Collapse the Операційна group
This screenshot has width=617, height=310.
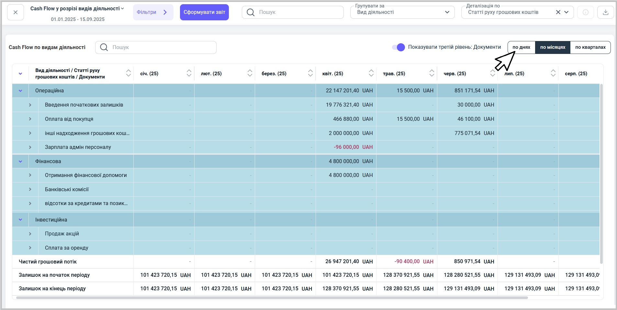click(20, 91)
